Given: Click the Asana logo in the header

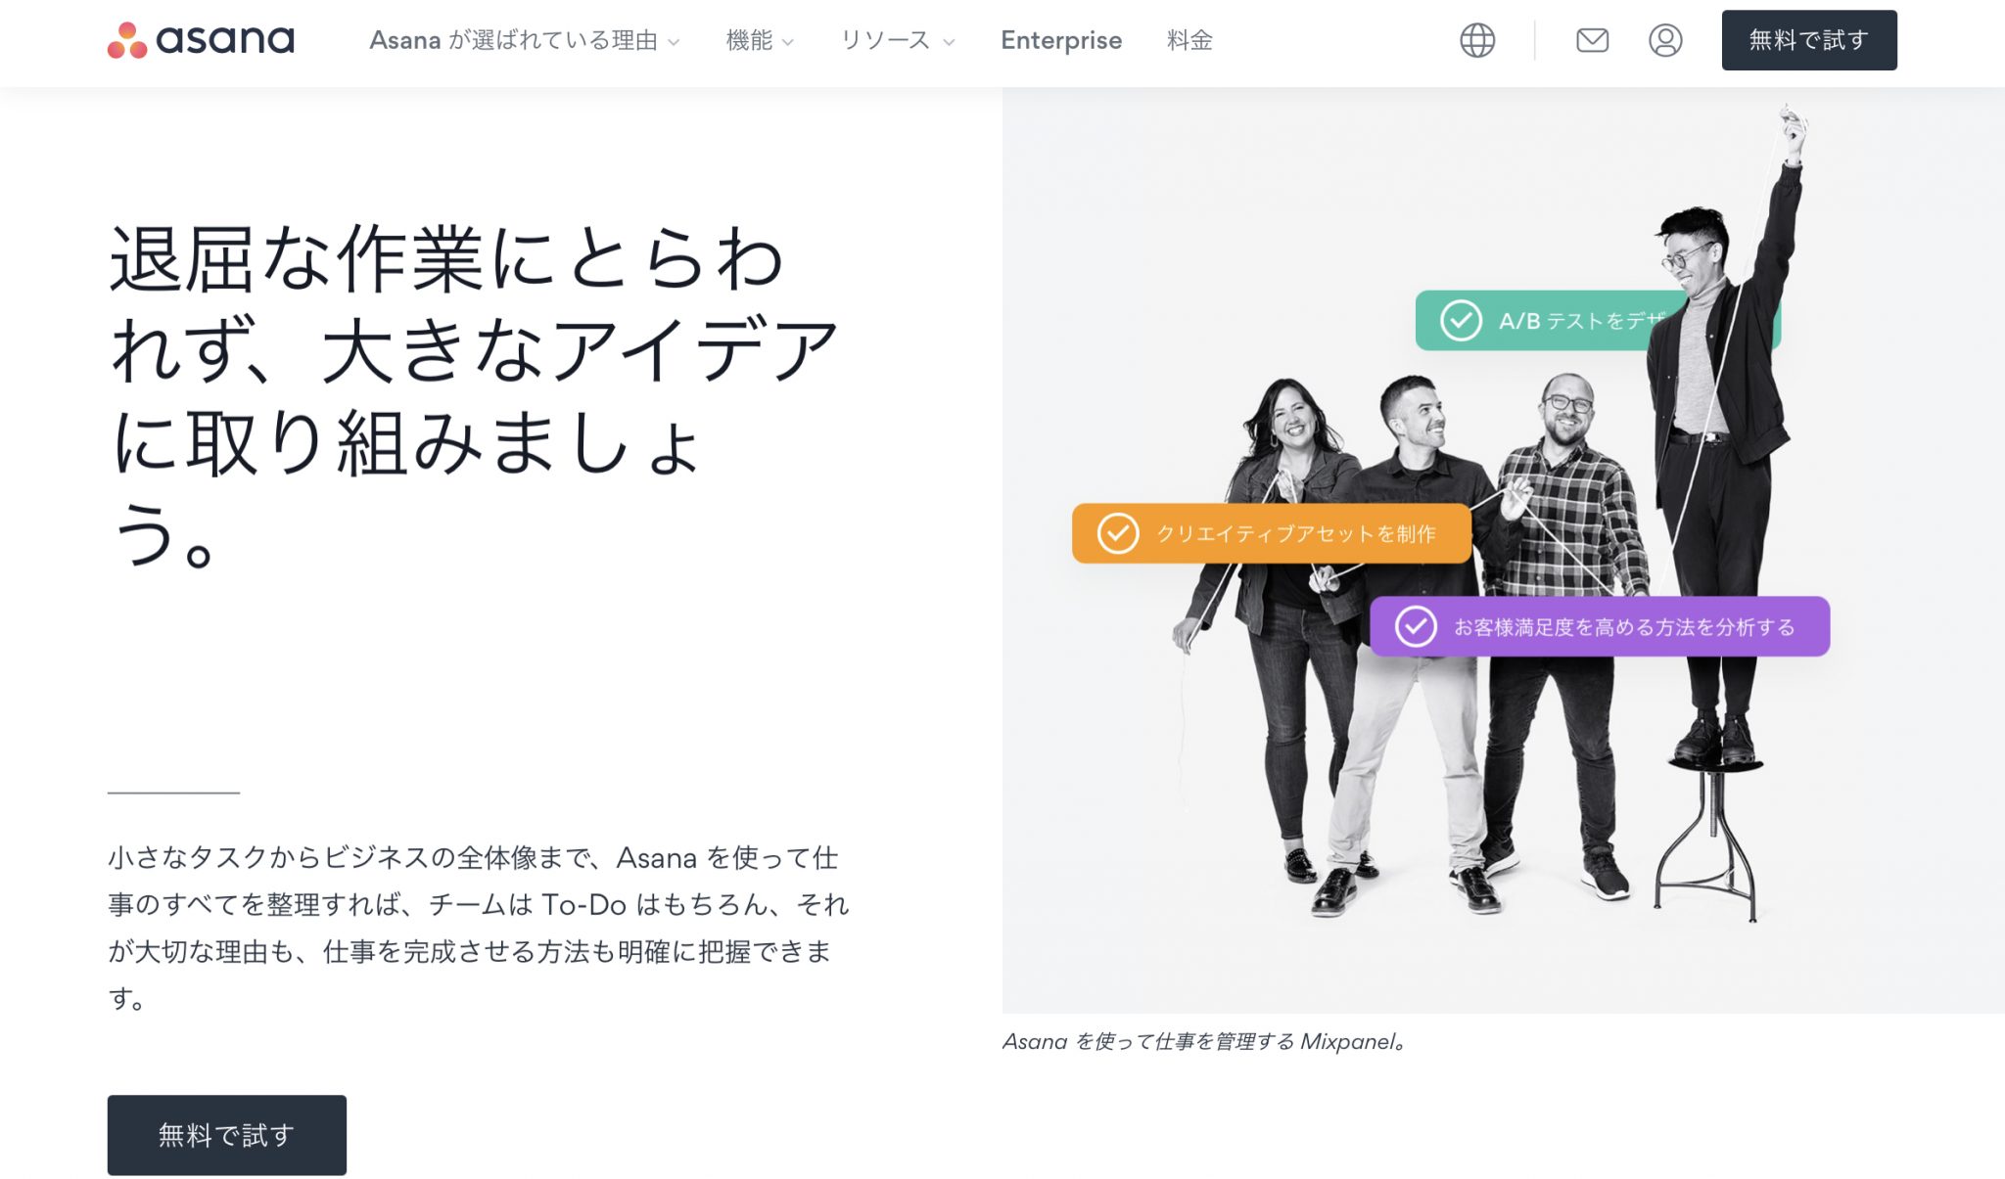Looking at the screenshot, I should [x=201, y=40].
